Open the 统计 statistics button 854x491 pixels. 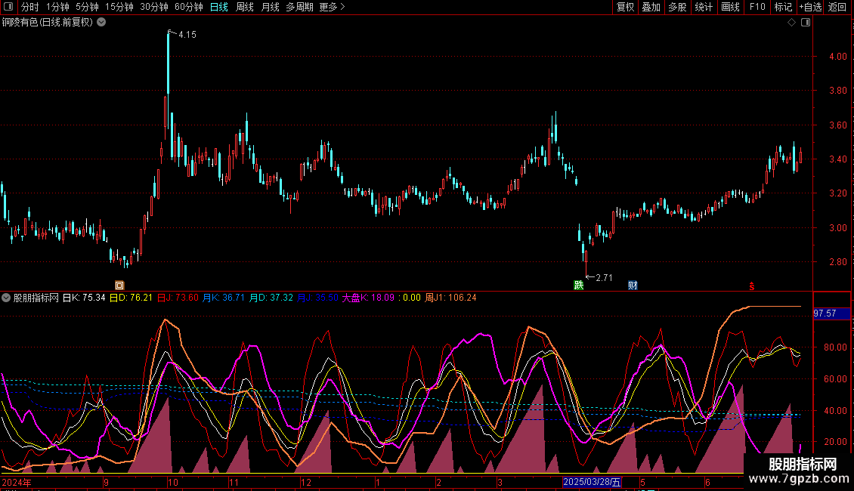pos(704,7)
